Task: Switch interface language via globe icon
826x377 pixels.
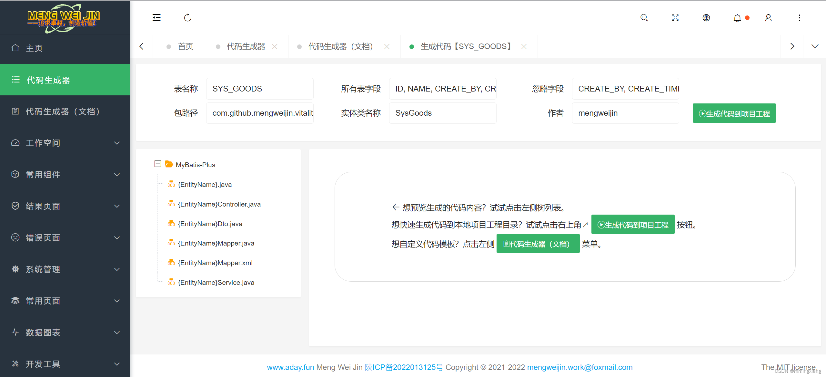Action: pos(706,18)
